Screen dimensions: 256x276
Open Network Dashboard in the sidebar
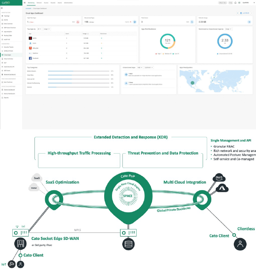point(10,74)
